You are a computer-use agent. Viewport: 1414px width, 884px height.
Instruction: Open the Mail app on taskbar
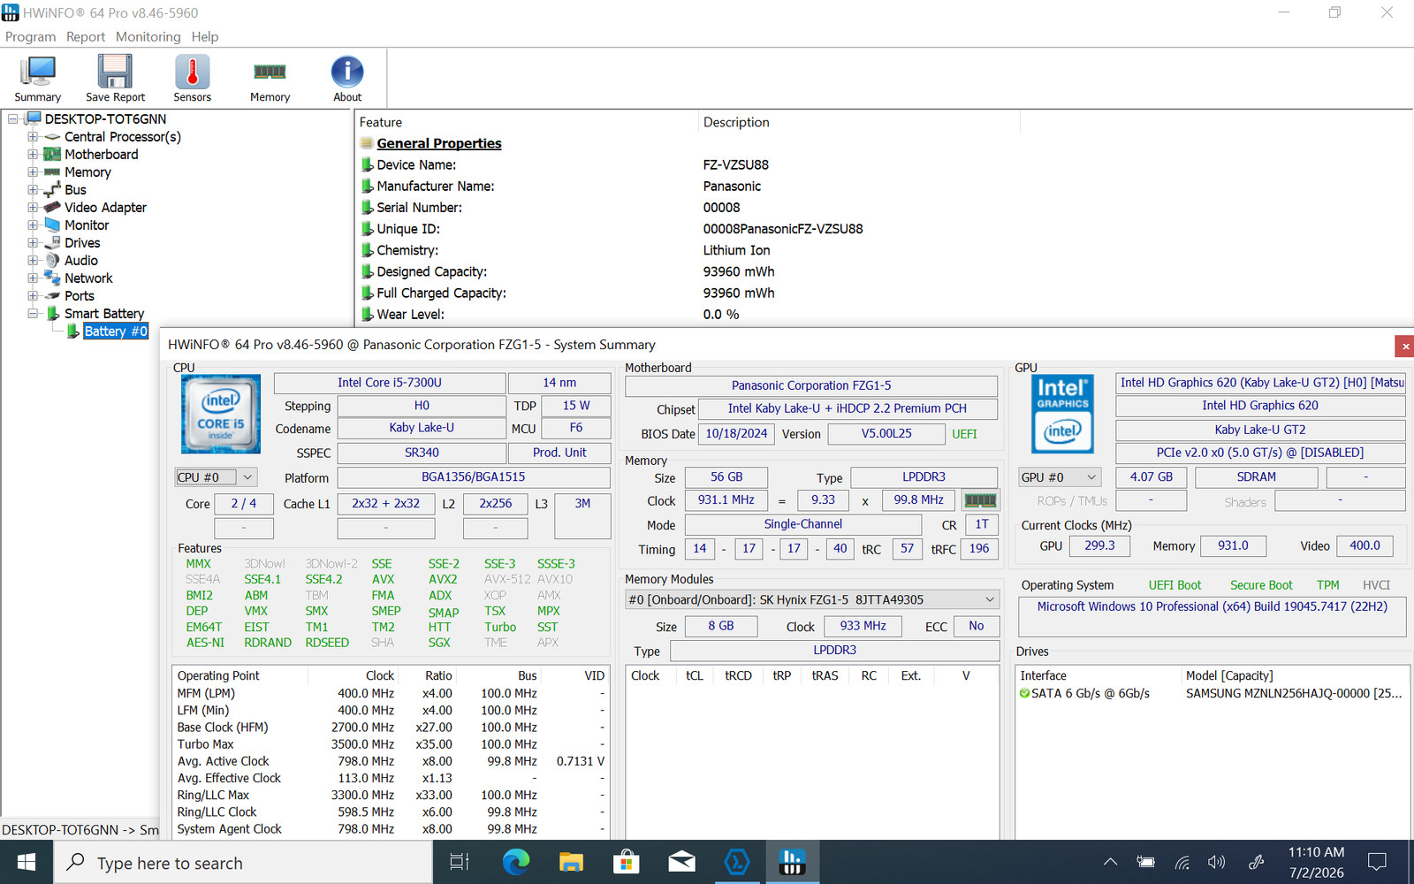(681, 862)
